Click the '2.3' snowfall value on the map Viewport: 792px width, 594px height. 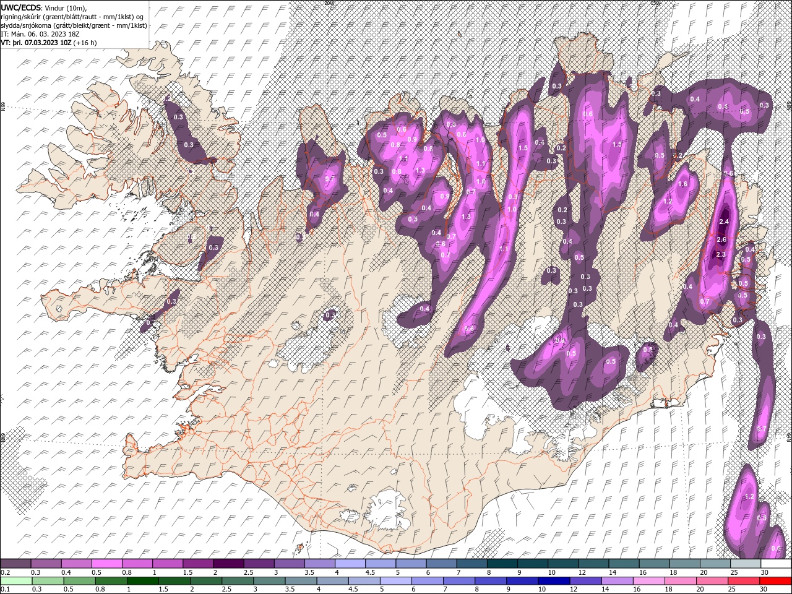point(721,254)
